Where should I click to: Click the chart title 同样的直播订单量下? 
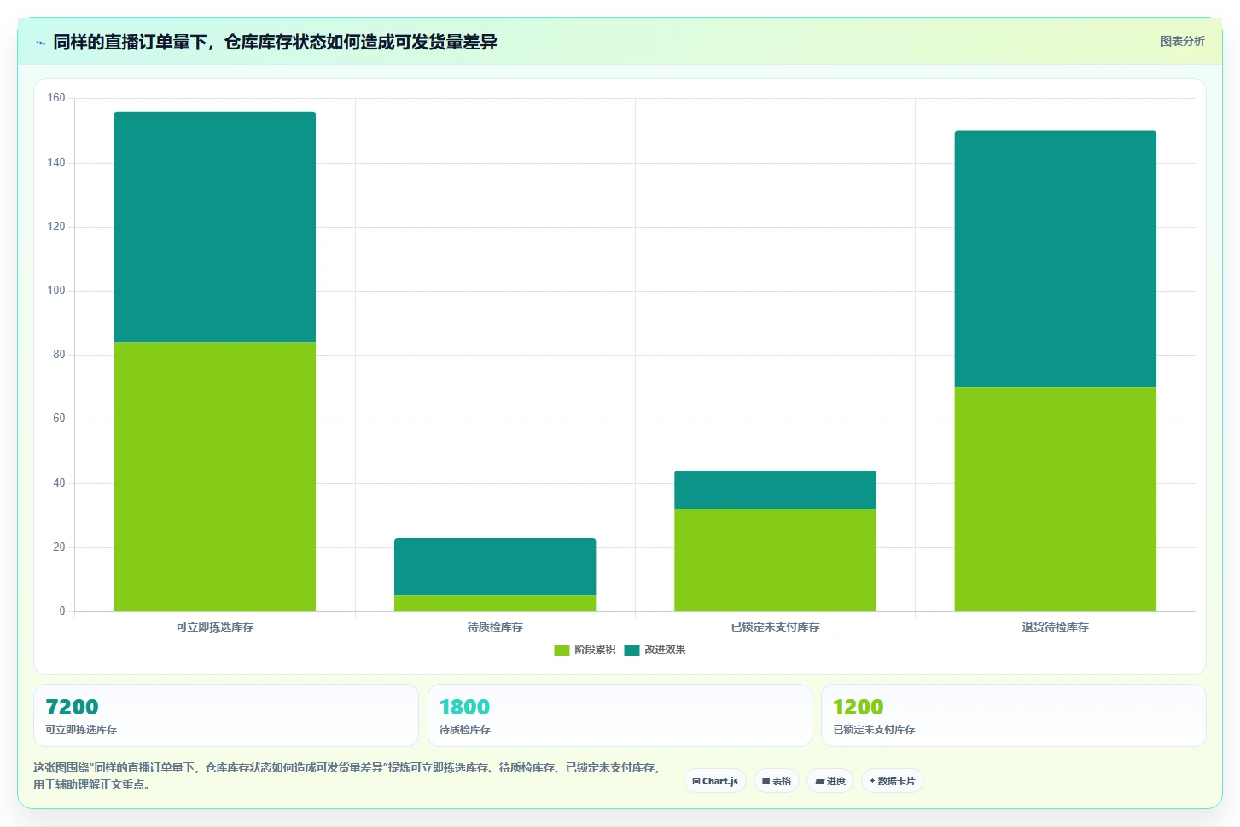275,42
